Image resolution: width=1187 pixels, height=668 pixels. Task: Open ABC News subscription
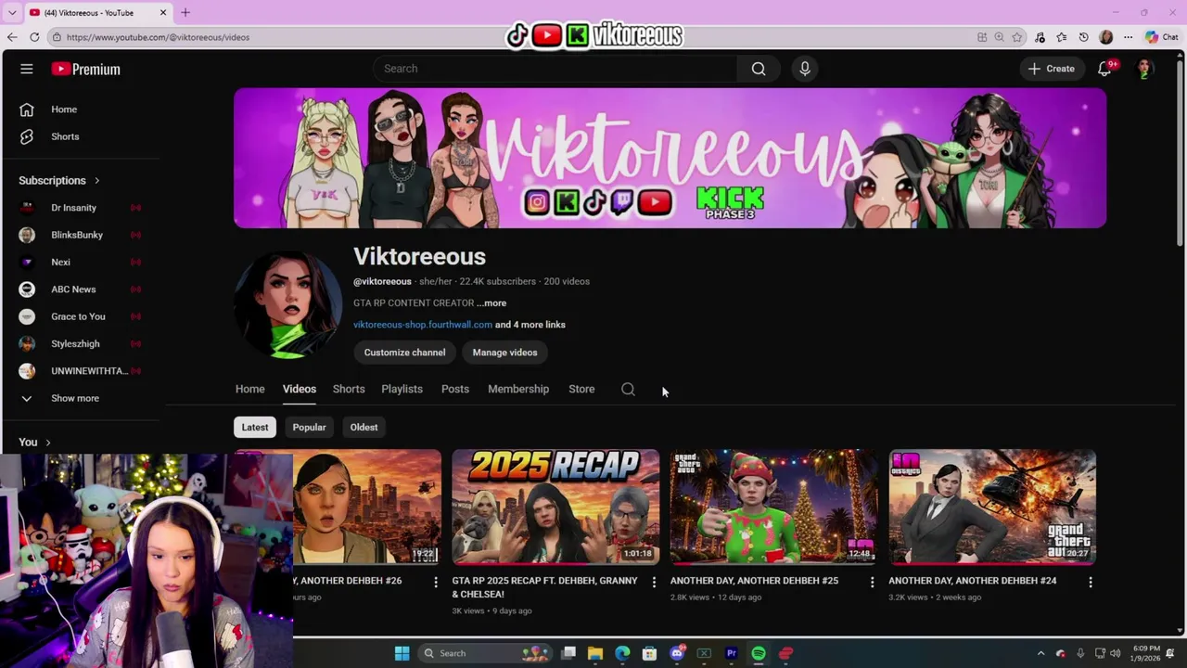click(73, 289)
